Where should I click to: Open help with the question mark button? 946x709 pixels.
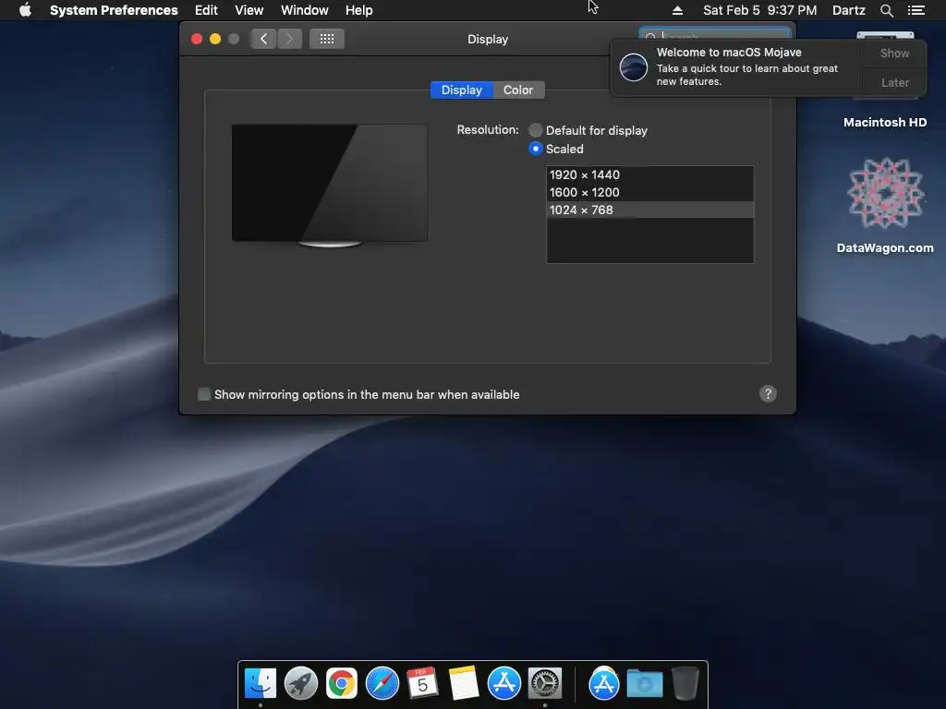click(768, 393)
